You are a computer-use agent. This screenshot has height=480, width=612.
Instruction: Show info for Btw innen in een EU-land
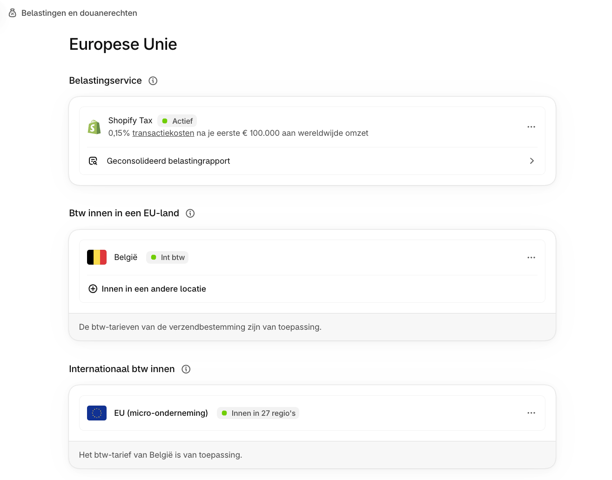[190, 213]
